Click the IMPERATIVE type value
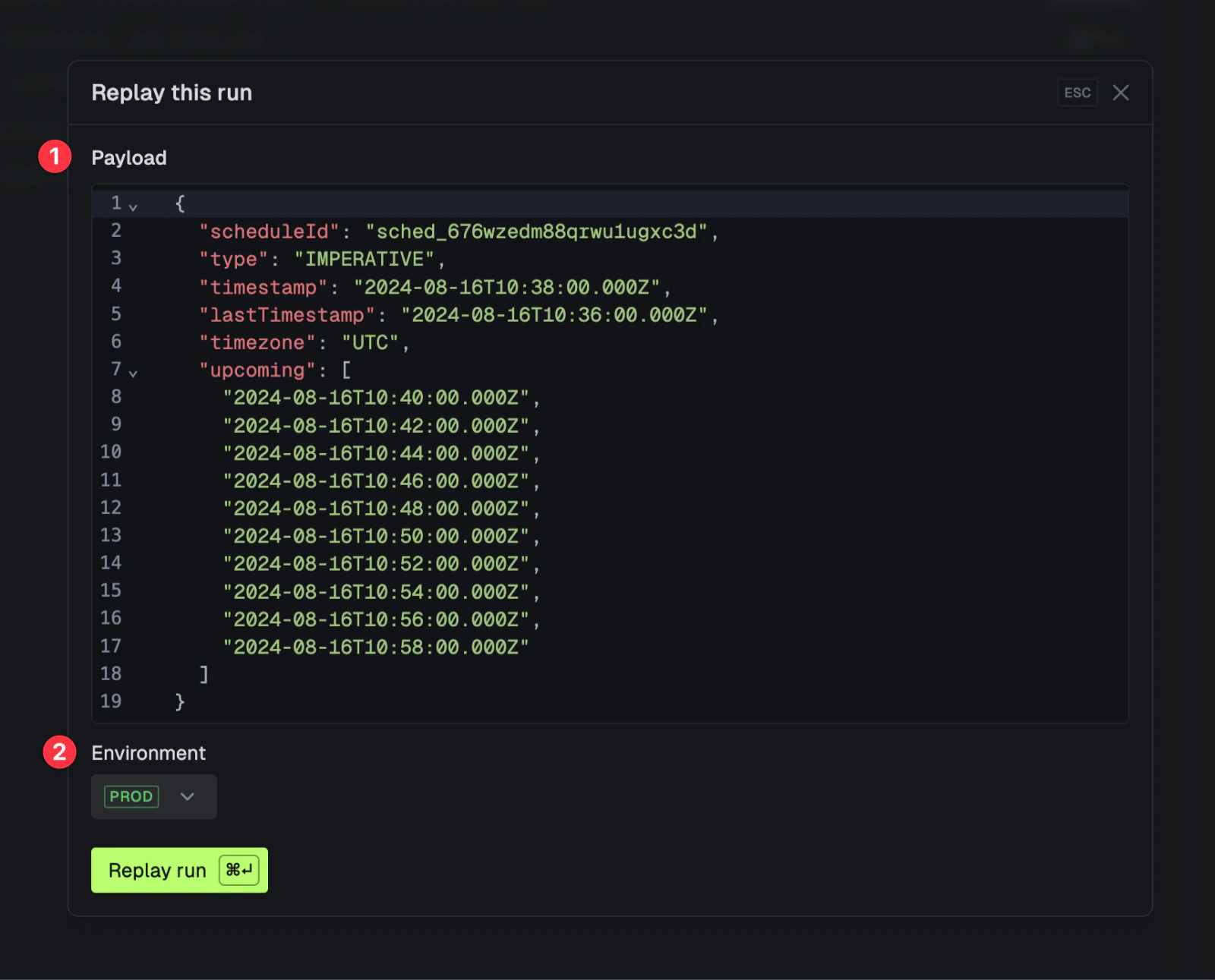 coord(364,260)
